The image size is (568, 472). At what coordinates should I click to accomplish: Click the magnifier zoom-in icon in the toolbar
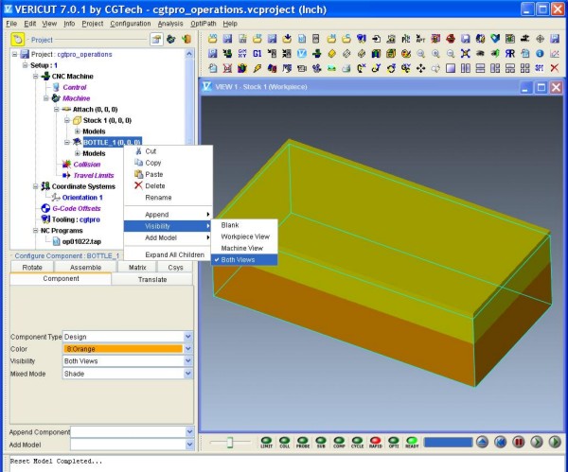(435, 54)
